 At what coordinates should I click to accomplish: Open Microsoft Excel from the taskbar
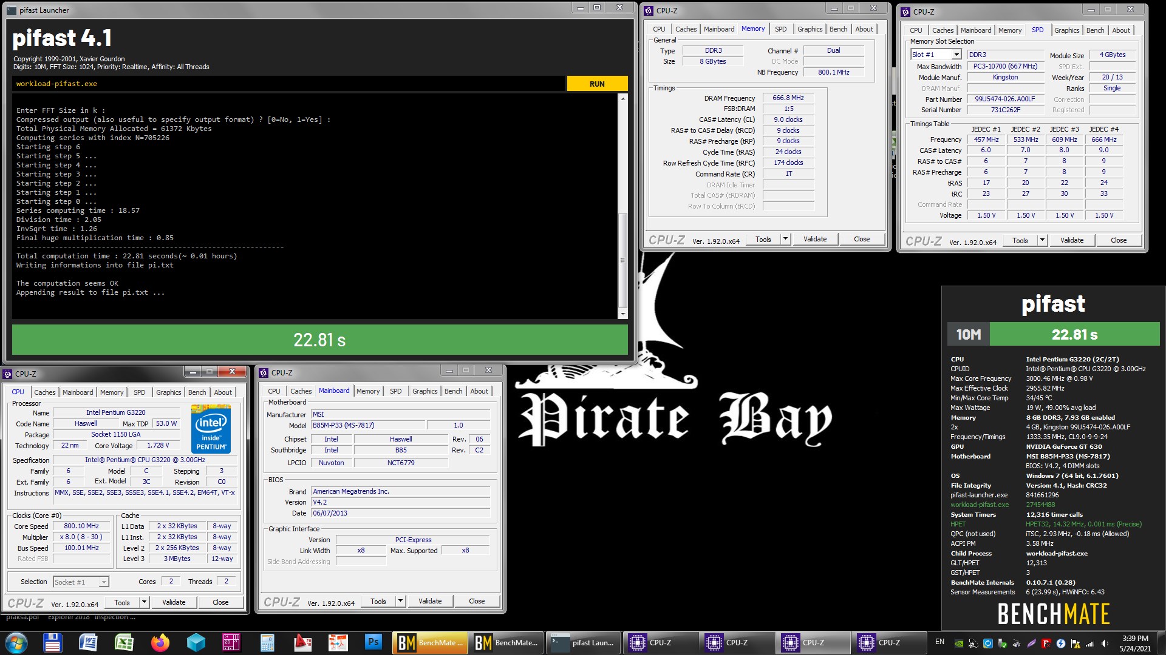click(x=124, y=642)
